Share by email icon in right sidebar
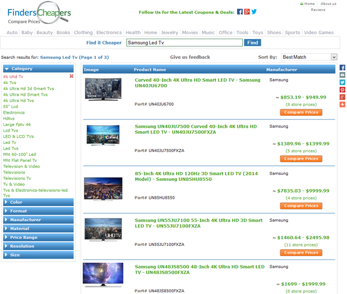The width and height of the screenshot is (347, 294). pyautogui.click(x=343, y=75)
